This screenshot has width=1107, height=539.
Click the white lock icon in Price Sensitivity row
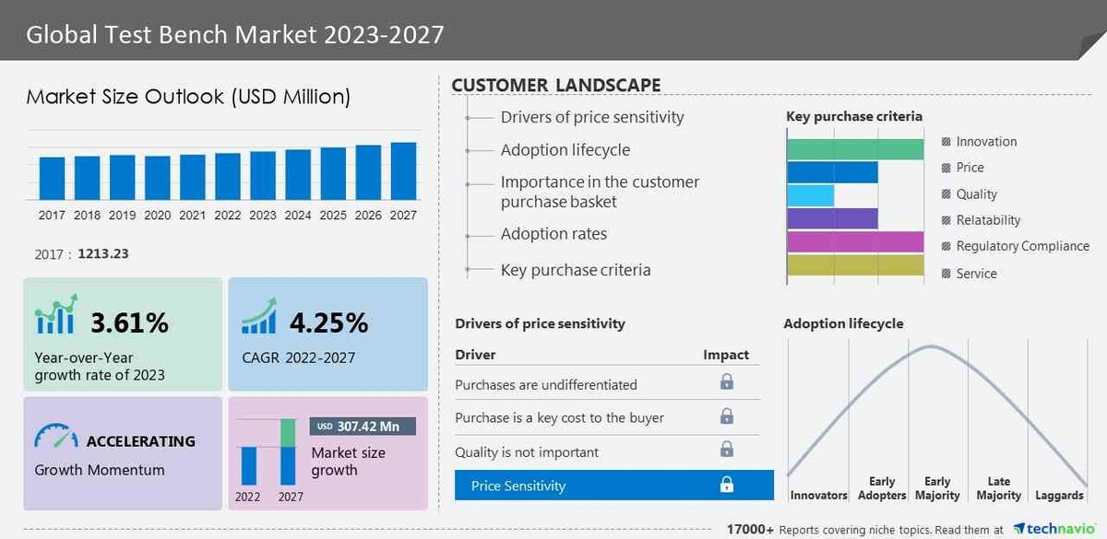point(727,485)
